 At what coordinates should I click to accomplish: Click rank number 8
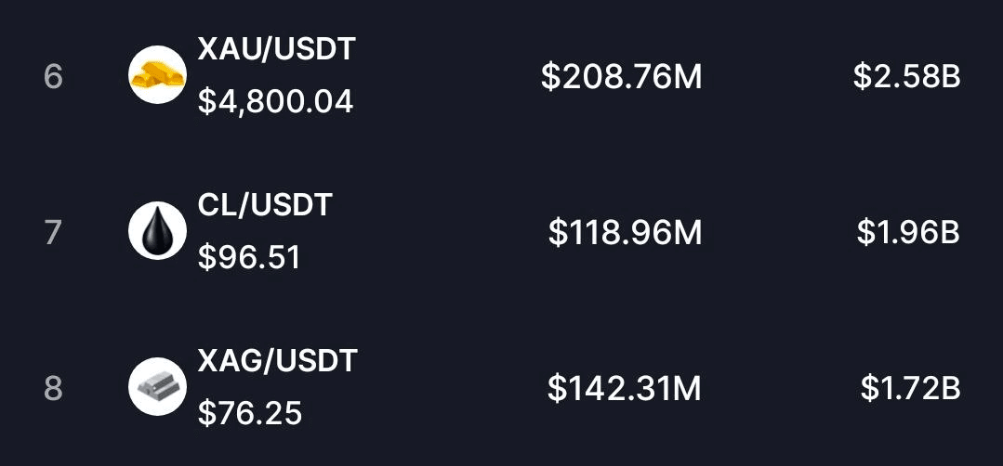tap(53, 387)
